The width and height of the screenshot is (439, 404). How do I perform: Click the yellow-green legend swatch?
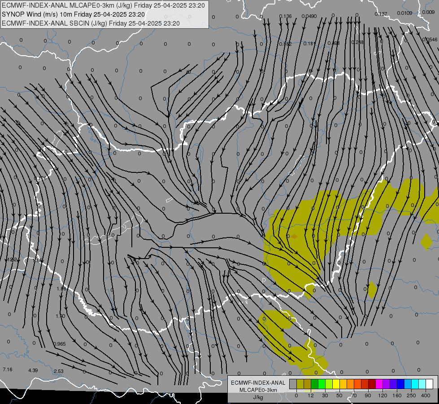[x=329, y=384]
